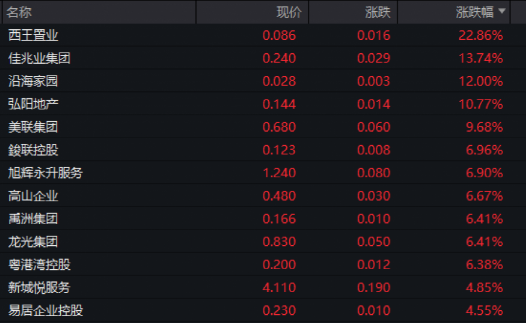
Task: Click the 10.77% change percentage
Action: (481, 104)
